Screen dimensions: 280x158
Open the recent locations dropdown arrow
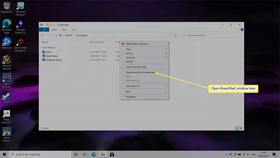(x=52, y=35)
